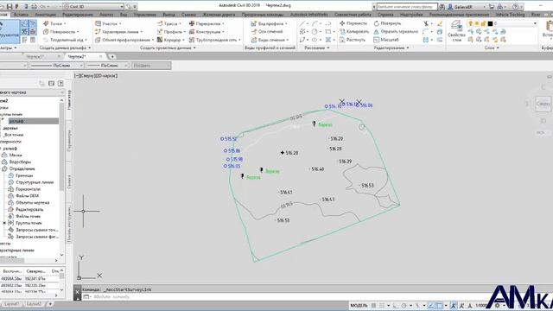
Task: Expand the Редактирование panel
Action: point(391,48)
